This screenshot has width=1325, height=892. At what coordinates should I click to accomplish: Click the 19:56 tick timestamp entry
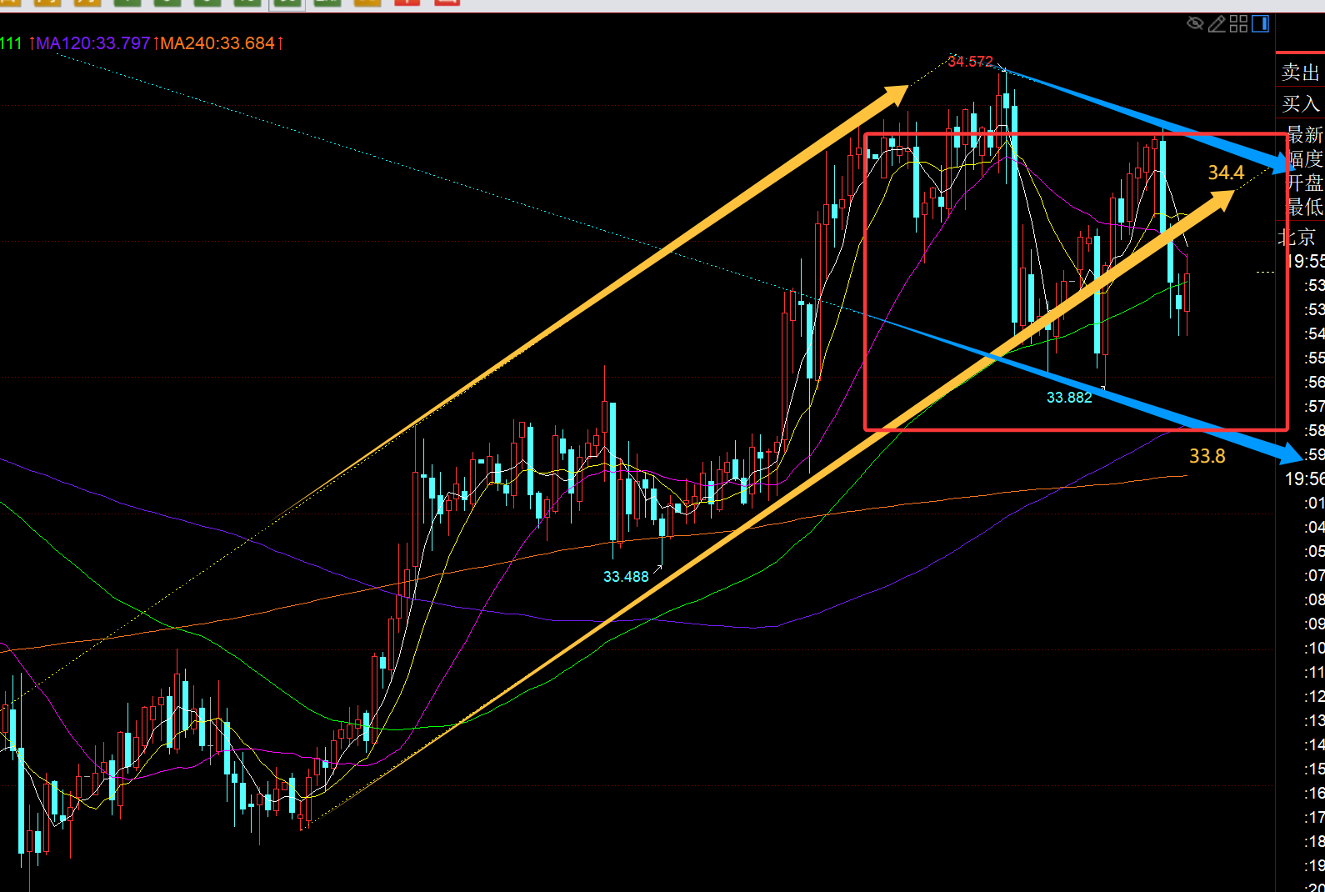(1304, 479)
